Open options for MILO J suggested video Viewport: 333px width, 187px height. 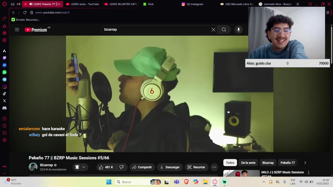(x=309, y=172)
